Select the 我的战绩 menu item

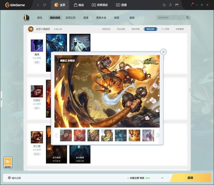pos(55,18)
